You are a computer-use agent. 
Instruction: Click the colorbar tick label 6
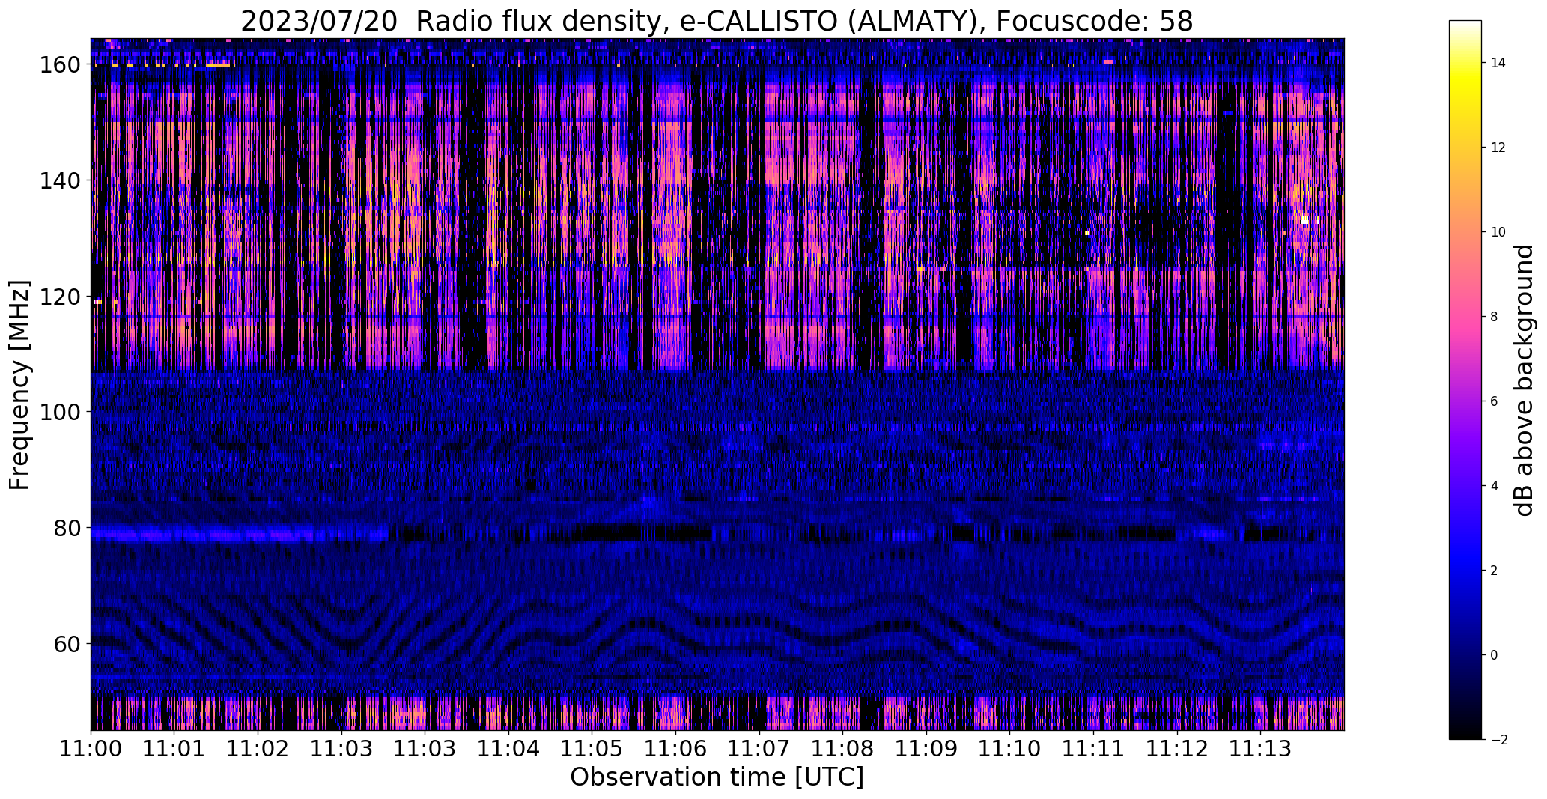(x=1494, y=401)
